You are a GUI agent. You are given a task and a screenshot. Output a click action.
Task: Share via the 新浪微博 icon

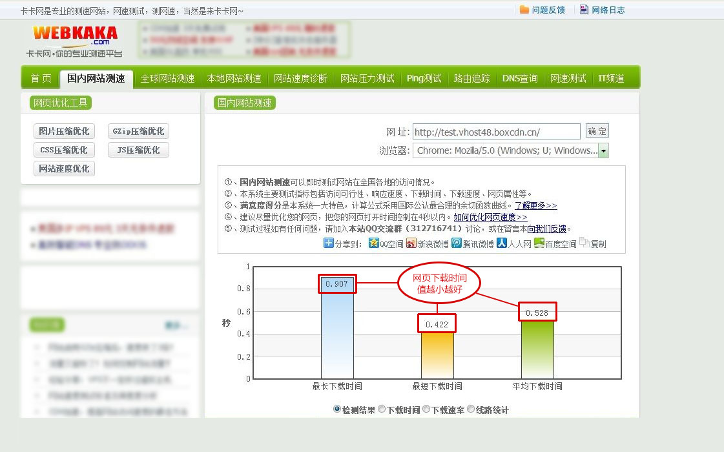point(411,243)
